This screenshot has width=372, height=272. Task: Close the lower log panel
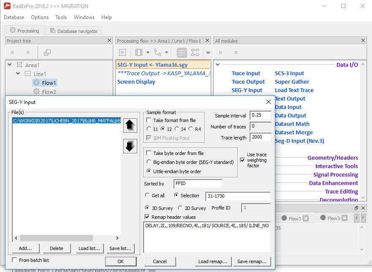363,208
